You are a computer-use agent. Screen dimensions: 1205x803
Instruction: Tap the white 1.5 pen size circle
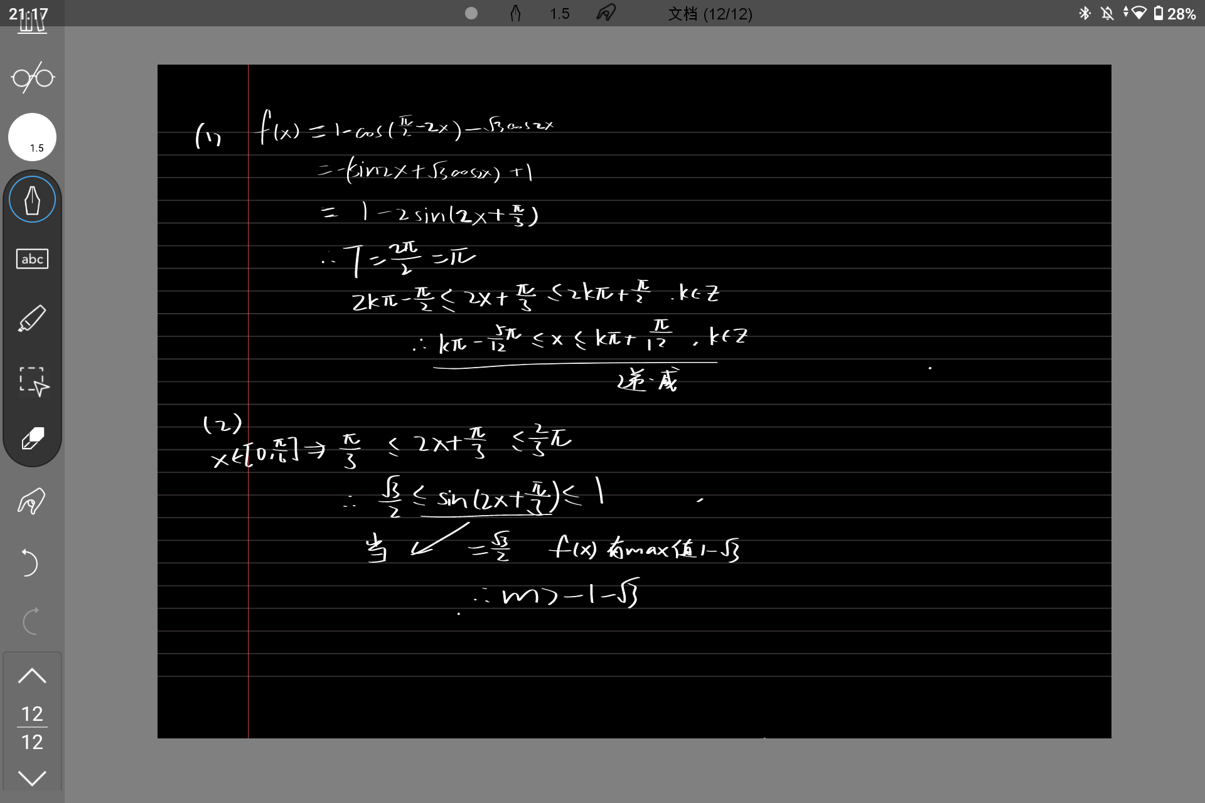(32, 137)
